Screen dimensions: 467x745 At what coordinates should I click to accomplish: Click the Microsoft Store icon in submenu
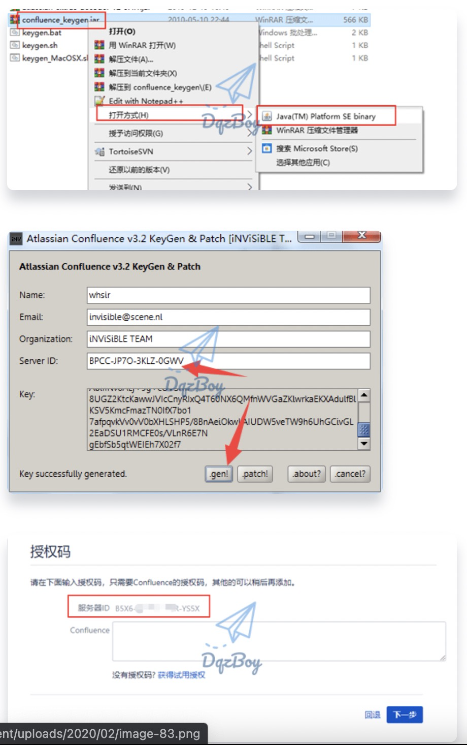point(266,148)
